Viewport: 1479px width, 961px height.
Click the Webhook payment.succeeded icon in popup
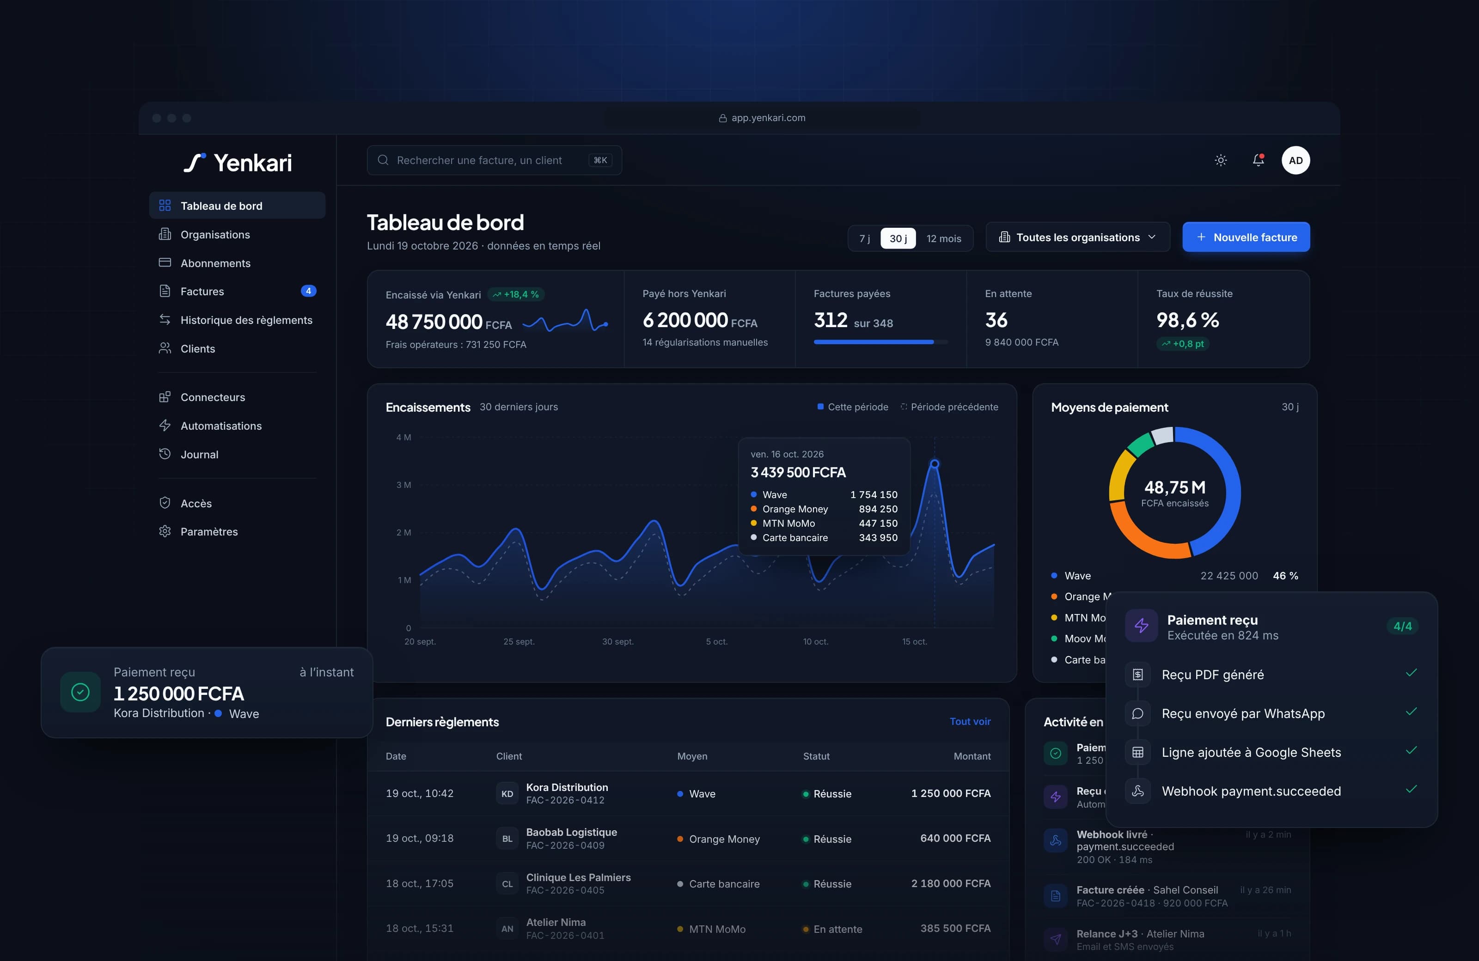click(1138, 791)
